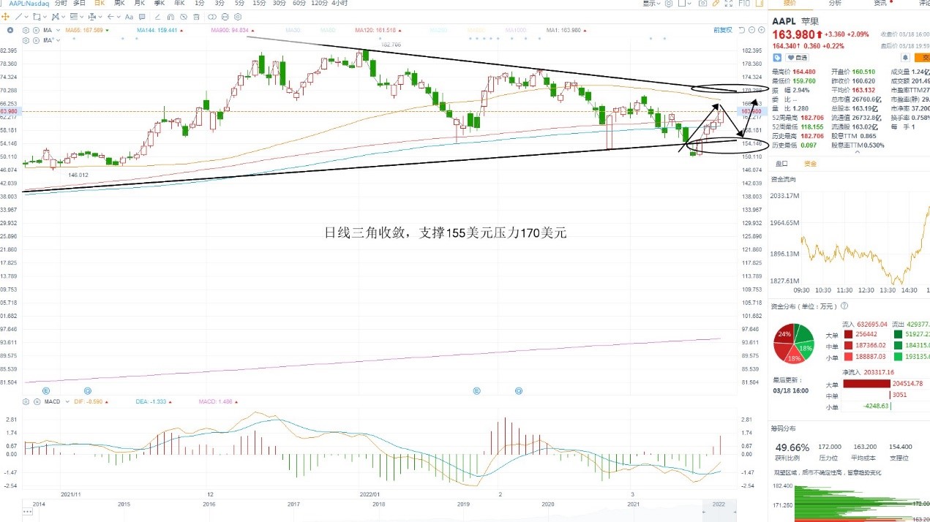Reset chart zoom with undo arrow
This screenshot has height=522, width=930.
(x=742, y=30)
